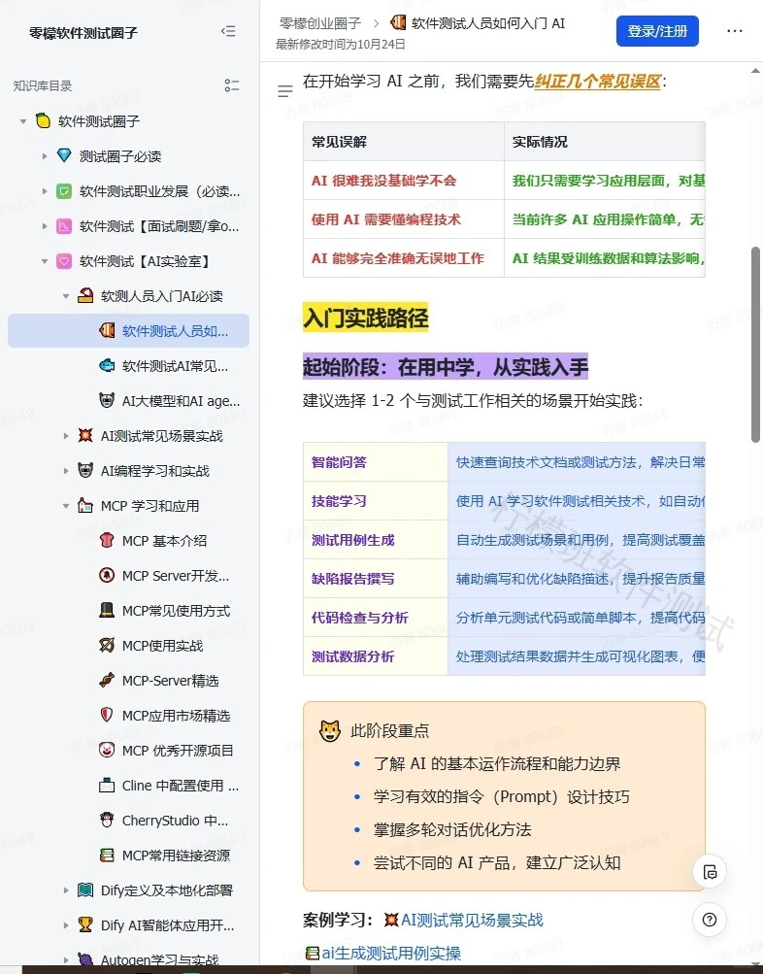Click the 登录/注册 button

pyautogui.click(x=657, y=31)
